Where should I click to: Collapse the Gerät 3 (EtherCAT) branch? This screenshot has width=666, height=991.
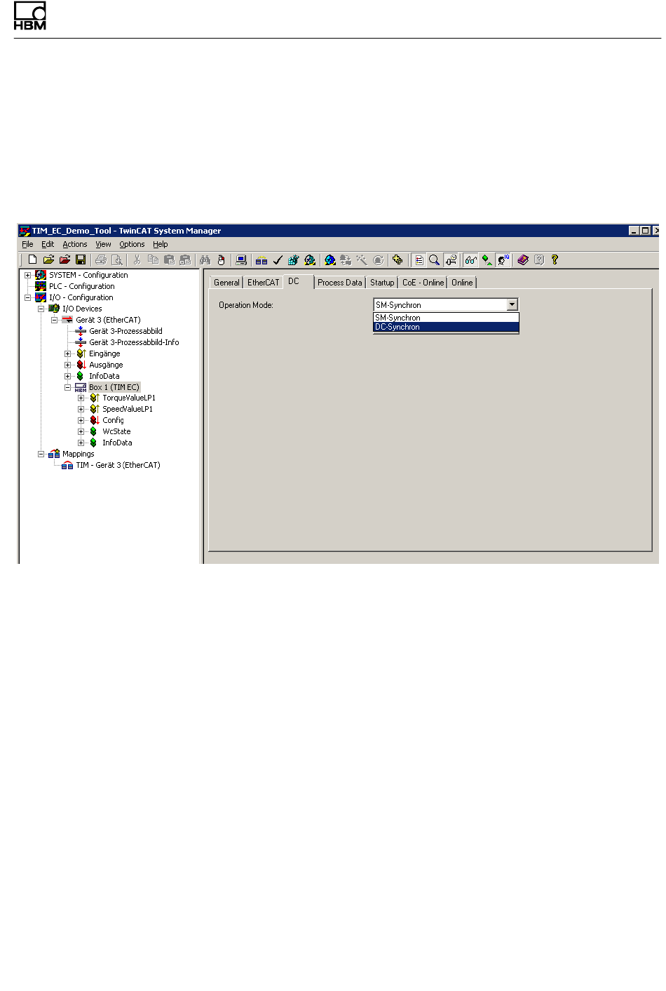[x=55, y=320]
